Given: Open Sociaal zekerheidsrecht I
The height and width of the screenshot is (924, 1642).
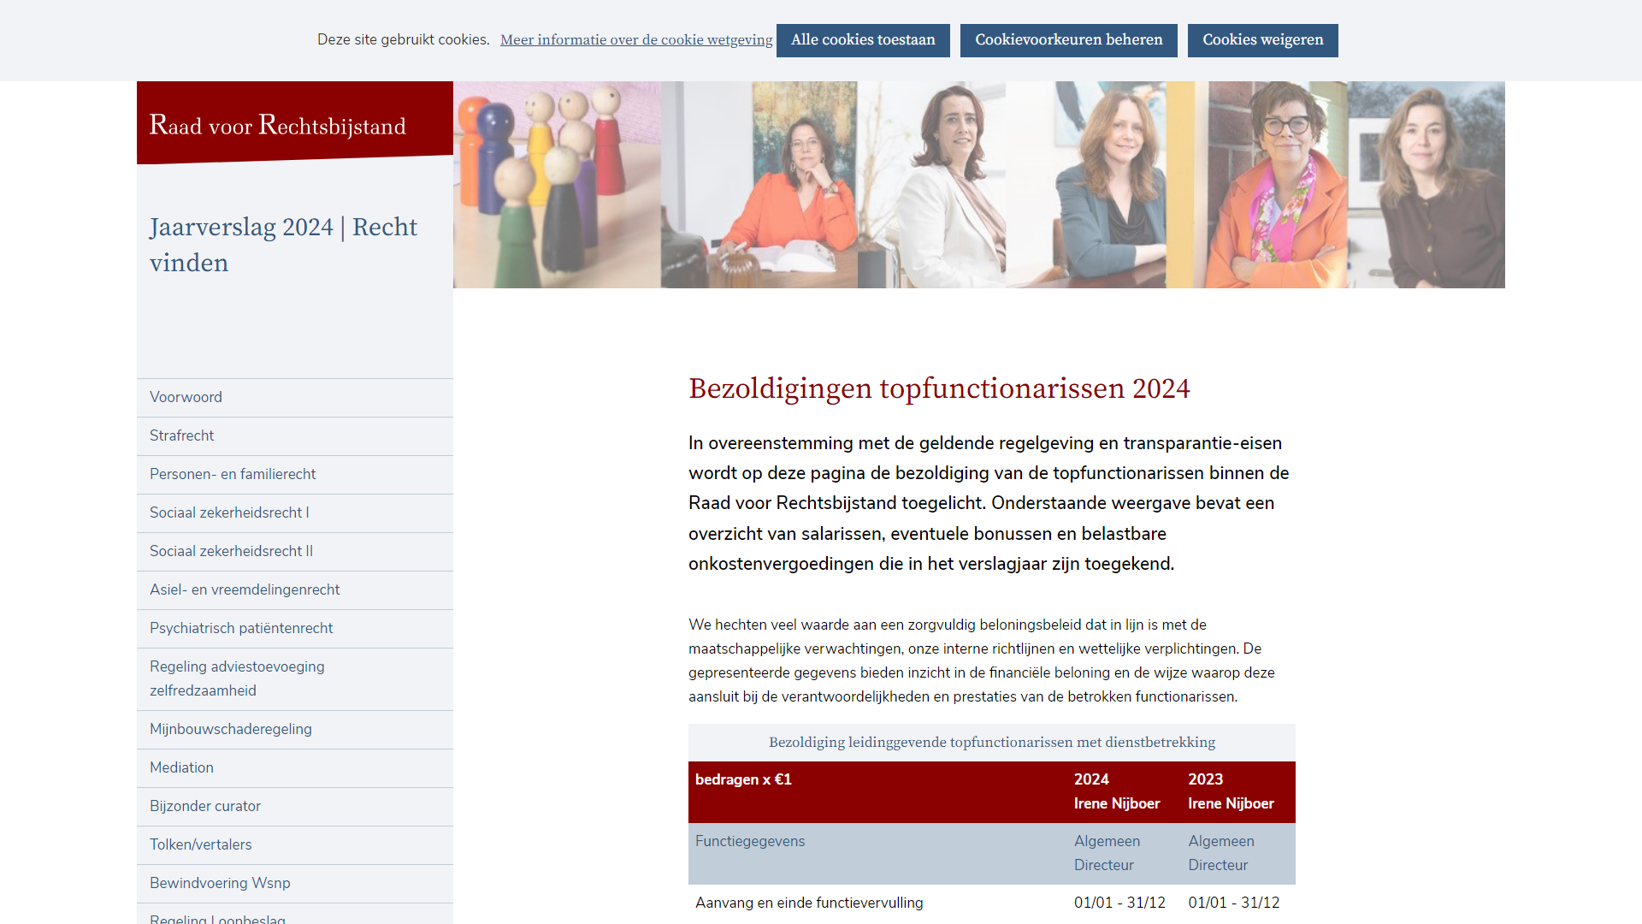Looking at the screenshot, I should pyautogui.click(x=295, y=513).
